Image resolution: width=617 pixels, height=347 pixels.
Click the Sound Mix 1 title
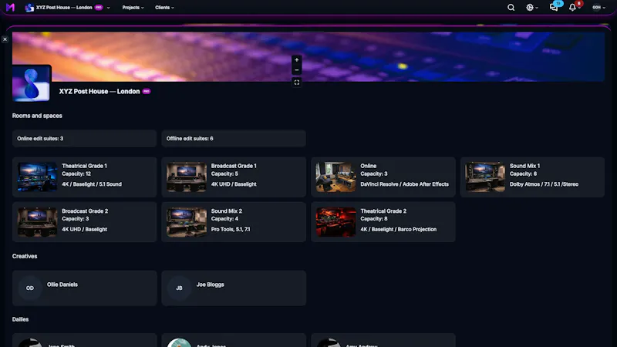click(524, 166)
